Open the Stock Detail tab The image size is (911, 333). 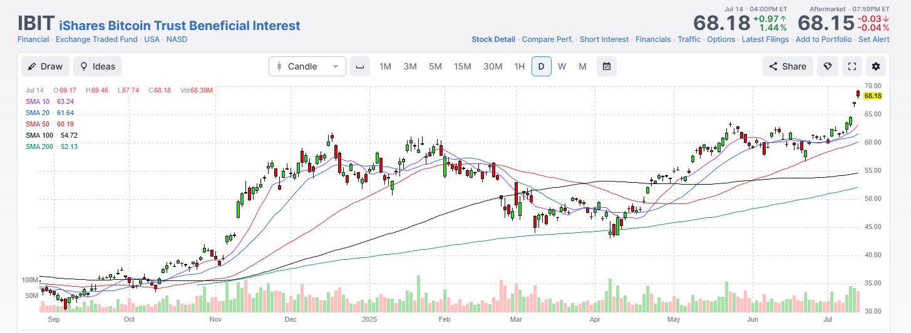(493, 39)
